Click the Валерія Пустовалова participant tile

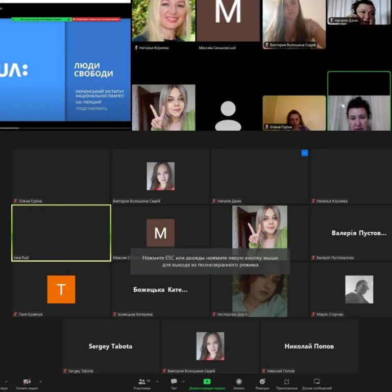coord(359,233)
